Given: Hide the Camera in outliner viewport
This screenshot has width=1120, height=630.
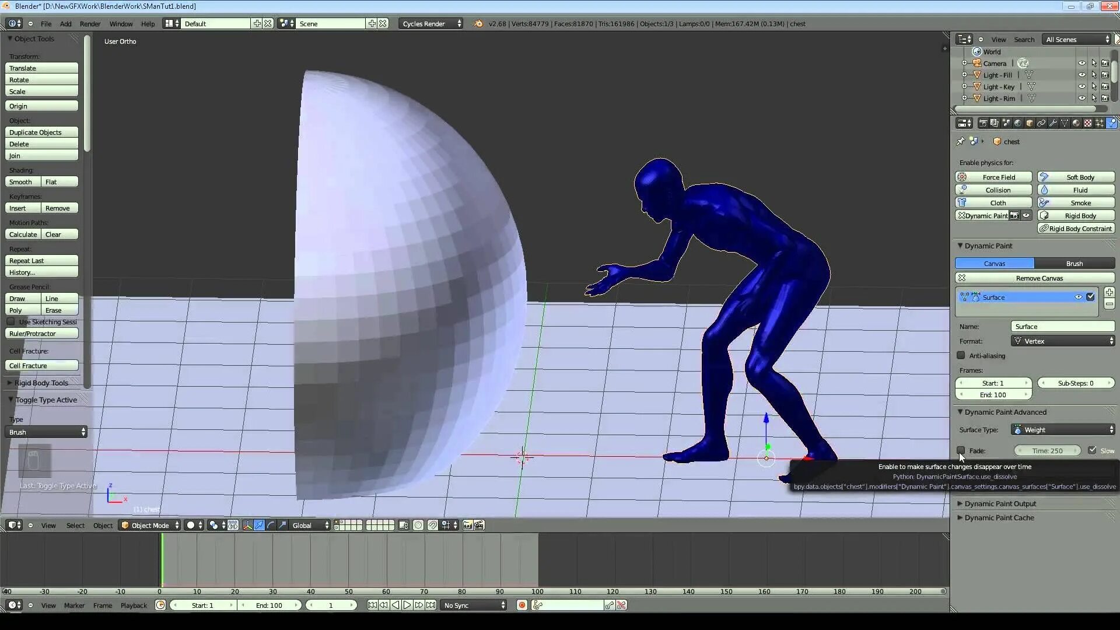Looking at the screenshot, I should pos(1081,63).
